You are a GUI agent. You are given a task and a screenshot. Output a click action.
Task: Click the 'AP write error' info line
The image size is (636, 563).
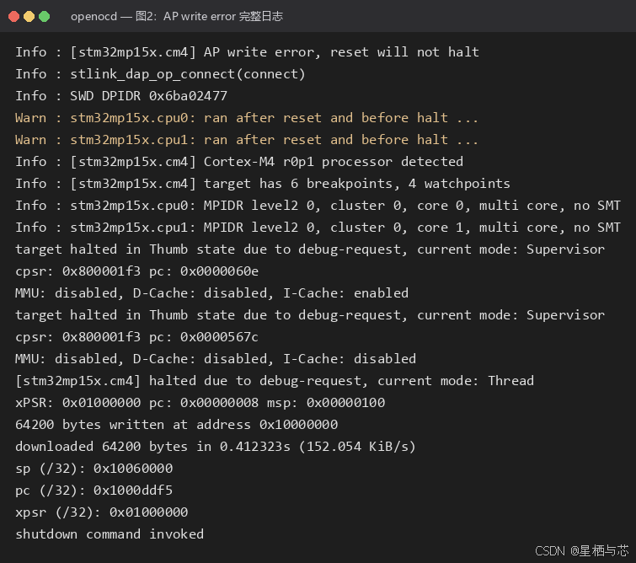tap(248, 52)
